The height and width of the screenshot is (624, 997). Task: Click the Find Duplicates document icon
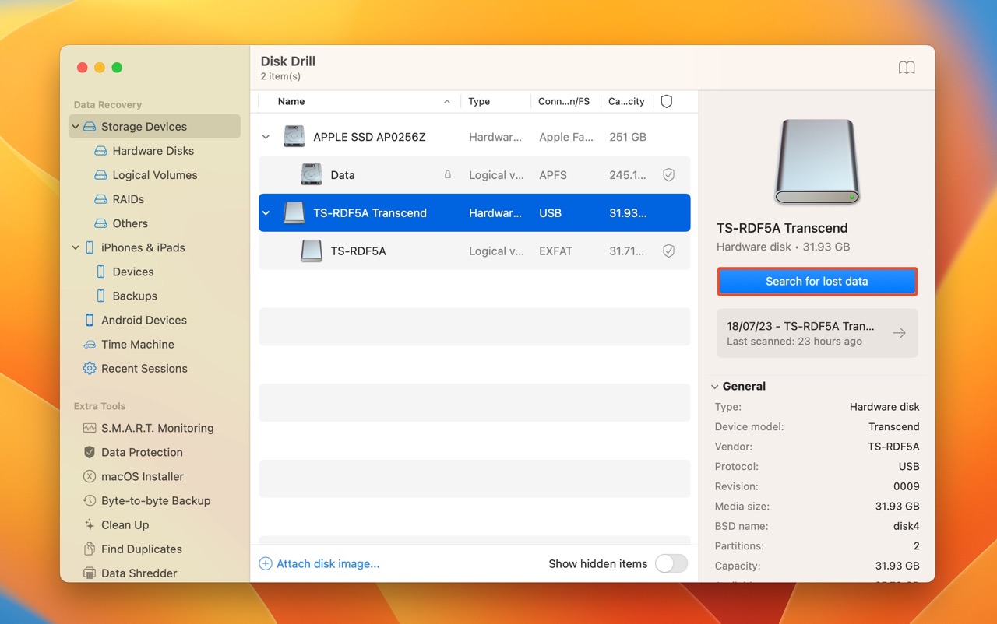click(x=90, y=549)
